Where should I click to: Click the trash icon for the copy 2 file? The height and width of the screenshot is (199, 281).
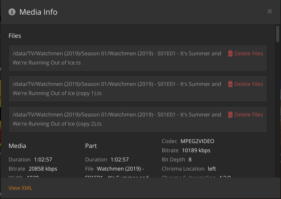tap(230, 115)
